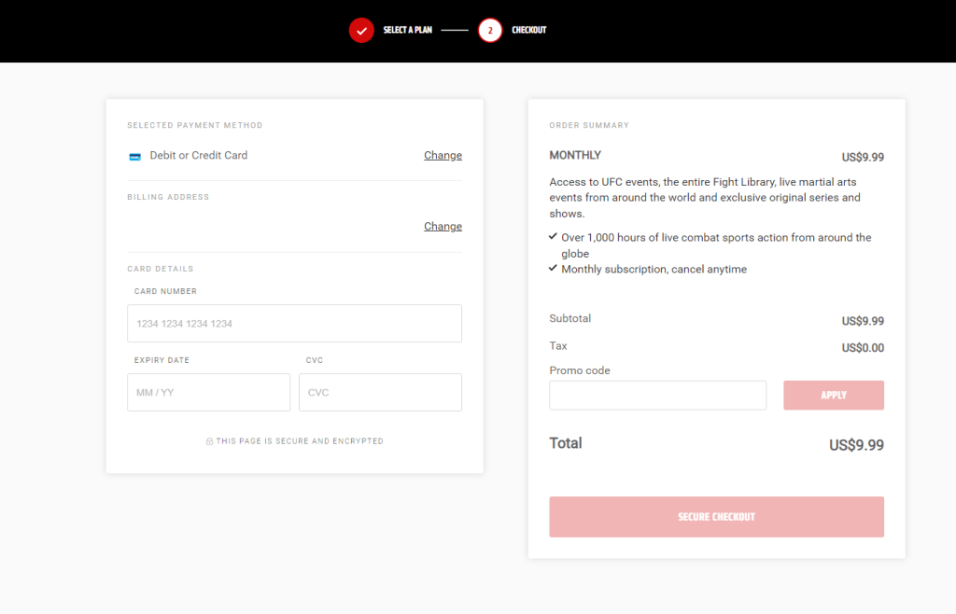This screenshot has height=614, width=956.
Task: Click the Tax label
Action: pos(558,346)
